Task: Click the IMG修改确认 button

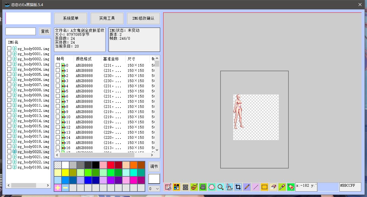Action: pyautogui.click(x=143, y=18)
